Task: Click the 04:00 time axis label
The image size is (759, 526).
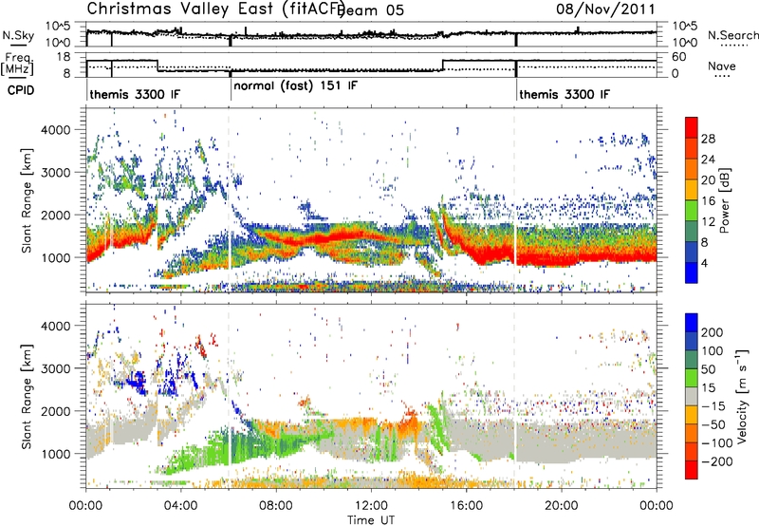Action: (181, 506)
